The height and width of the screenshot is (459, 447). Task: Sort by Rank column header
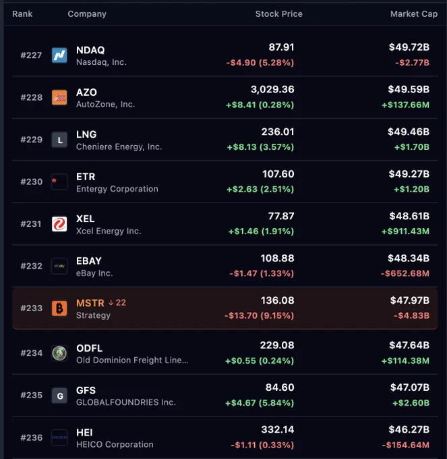[x=22, y=13]
